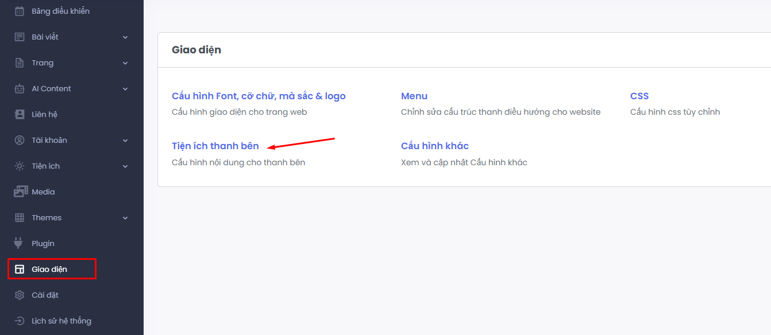Click the AI Content robot icon

pos(20,88)
